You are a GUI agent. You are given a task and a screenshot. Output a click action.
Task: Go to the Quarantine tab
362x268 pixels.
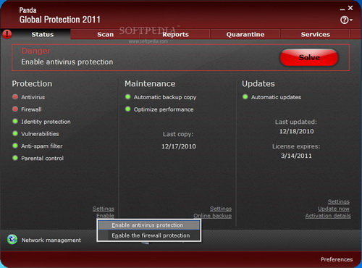coord(245,34)
